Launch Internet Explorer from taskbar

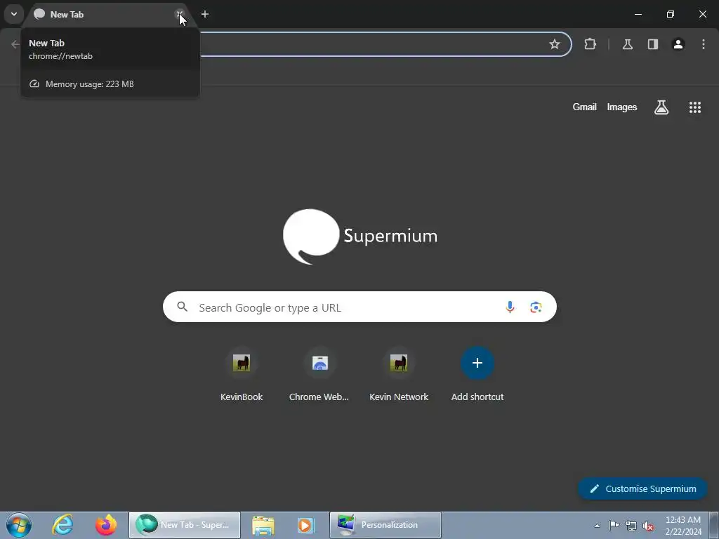62,525
